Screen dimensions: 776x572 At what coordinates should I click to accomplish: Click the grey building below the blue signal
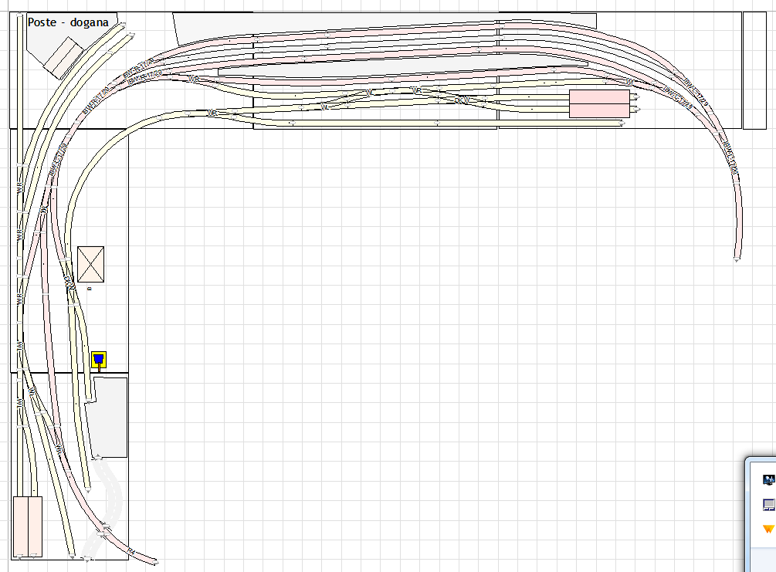coord(108,417)
